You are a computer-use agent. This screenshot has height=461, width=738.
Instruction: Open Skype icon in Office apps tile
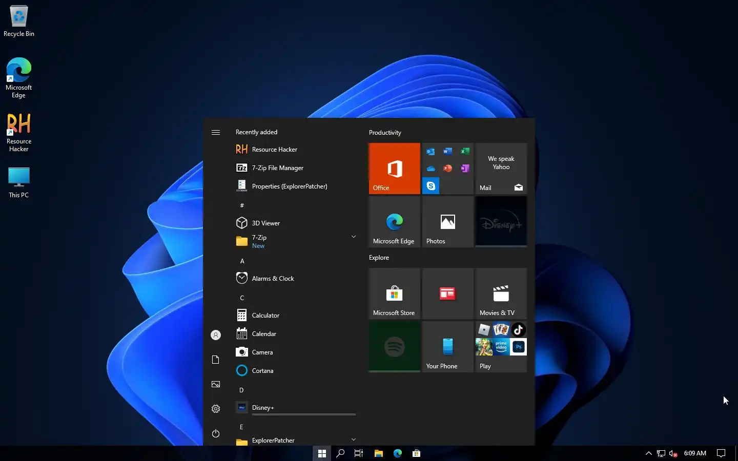(x=431, y=186)
